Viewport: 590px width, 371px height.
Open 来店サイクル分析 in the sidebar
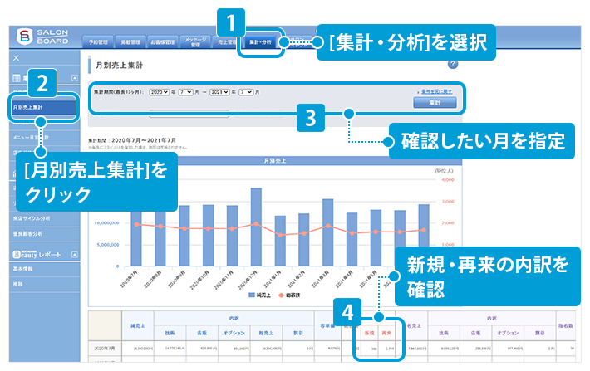(32, 220)
